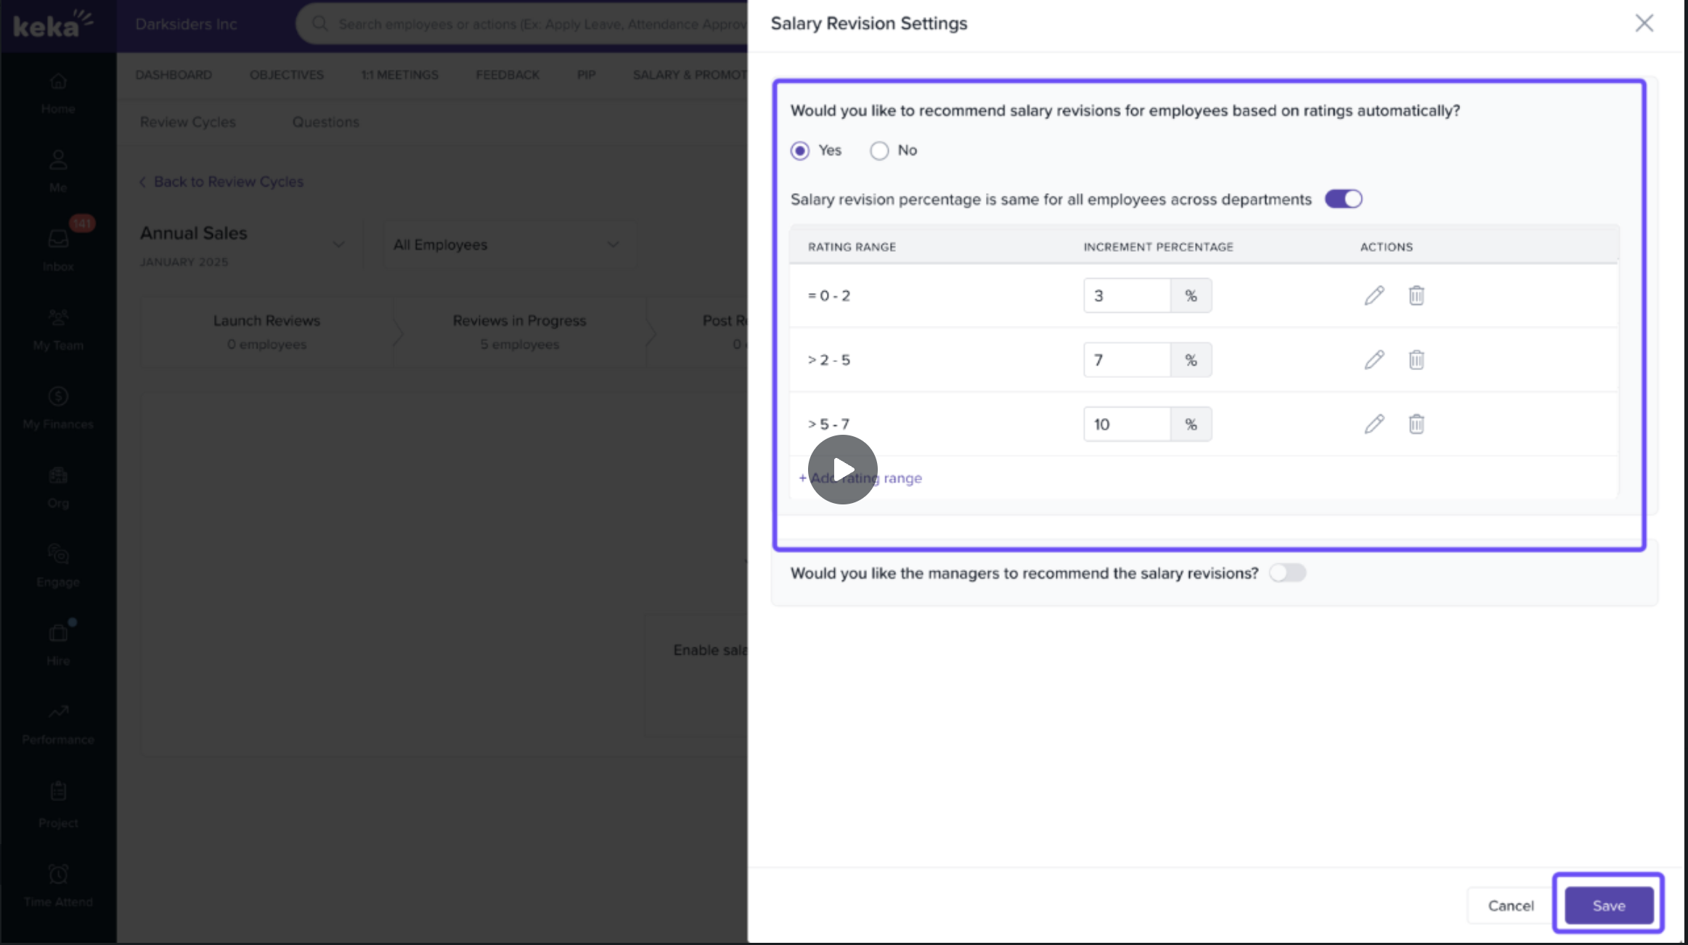Switch to the Objectives tab
1688x945 pixels.
pyautogui.click(x=286, y=75)
